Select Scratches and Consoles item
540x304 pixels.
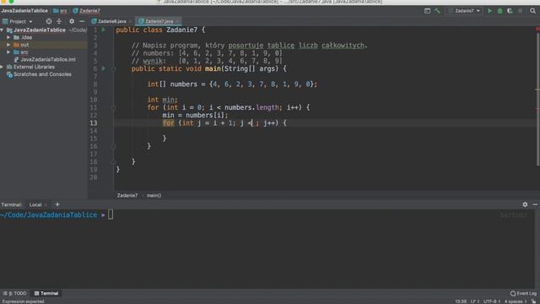tap(42, 74)
